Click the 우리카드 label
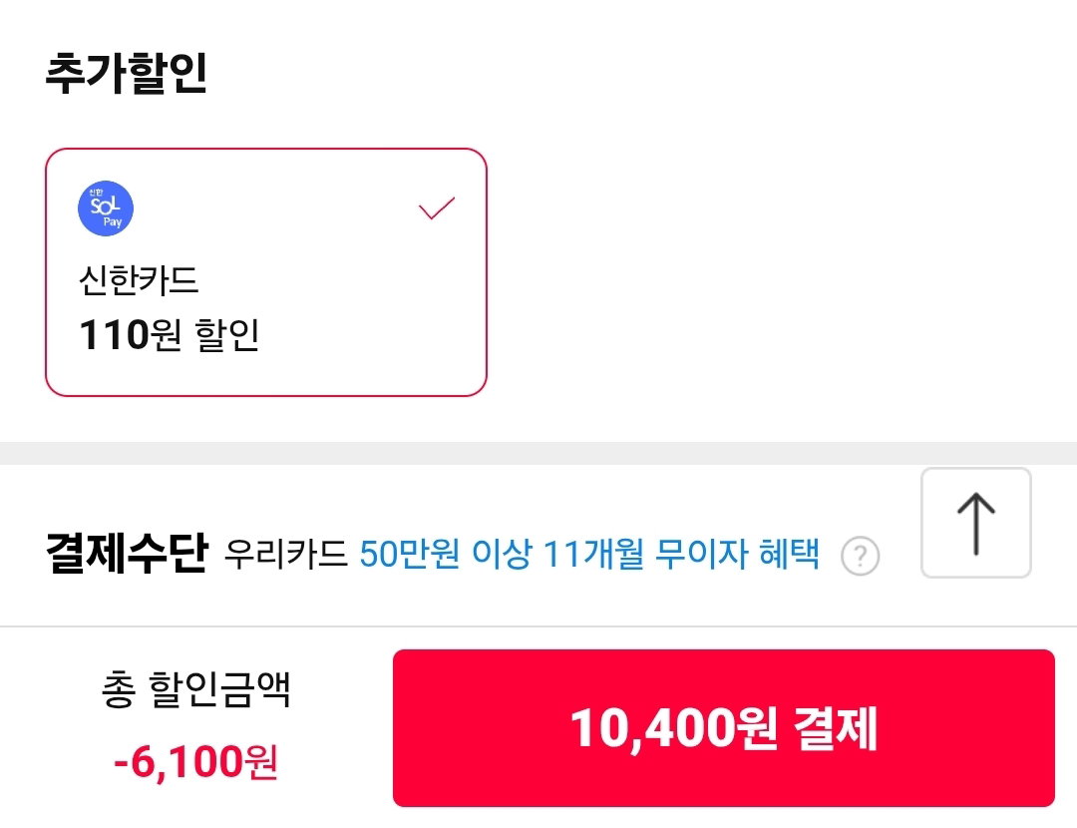 click(x=286, y=553)
